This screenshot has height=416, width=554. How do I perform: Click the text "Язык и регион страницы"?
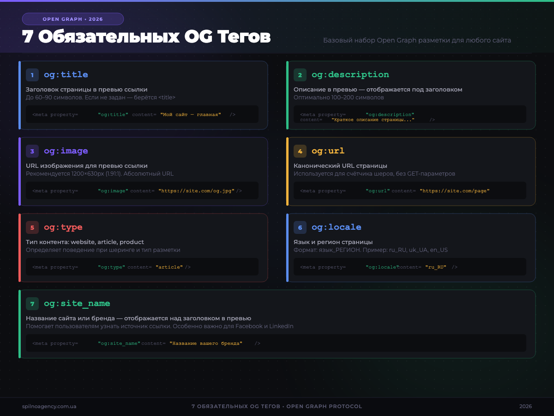pyautogui.click(x=333, y=242)
